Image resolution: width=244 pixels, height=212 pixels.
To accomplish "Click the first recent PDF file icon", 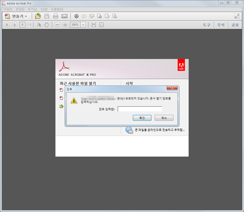I will point(61,90).
